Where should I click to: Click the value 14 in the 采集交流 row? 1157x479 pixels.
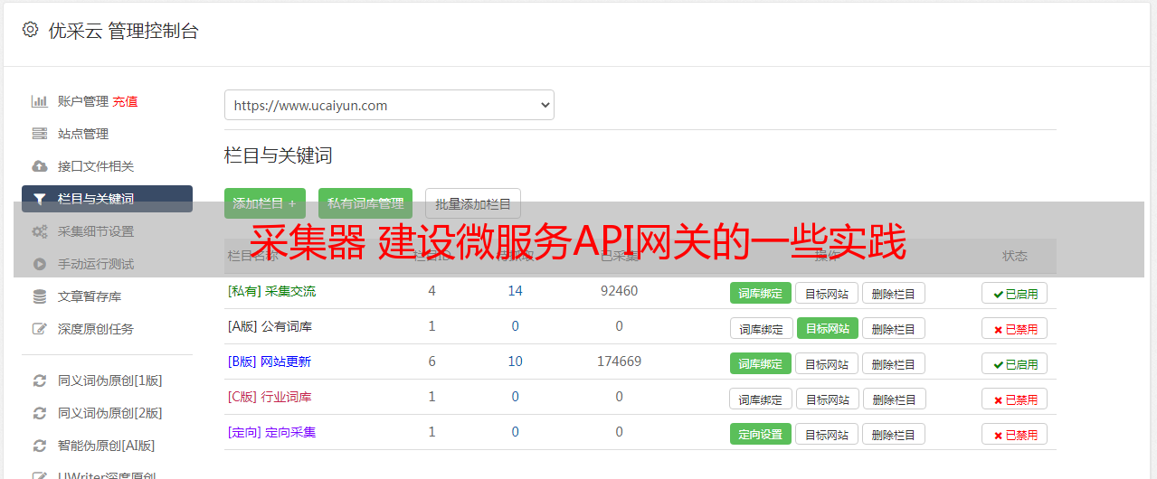click(x=515, y=291)
